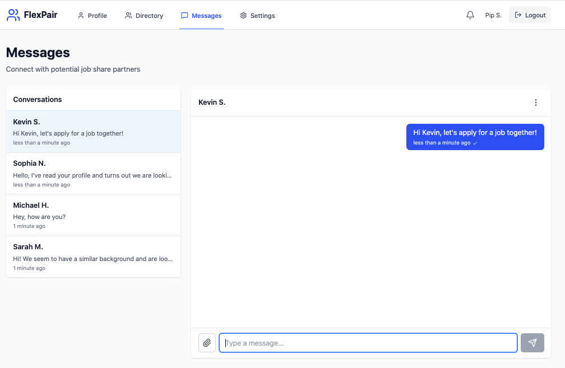Select the Kevin S. conversation

(x=93, y=132)
